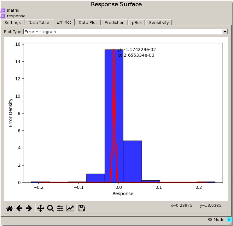Click the forward arrow for next view
The width and height of the screenshot is (233, 226).
point(29,208)
